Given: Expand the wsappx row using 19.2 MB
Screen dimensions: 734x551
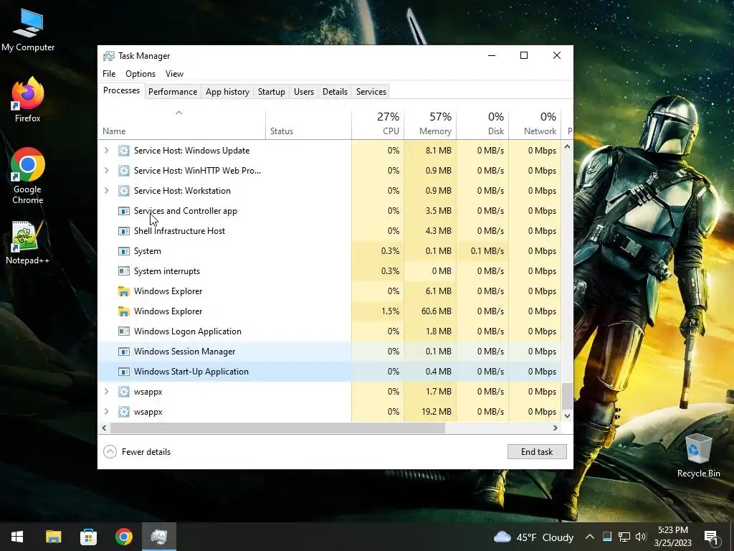Looking at the screenshot, I should pyautogui.click(x=106, y=412).
